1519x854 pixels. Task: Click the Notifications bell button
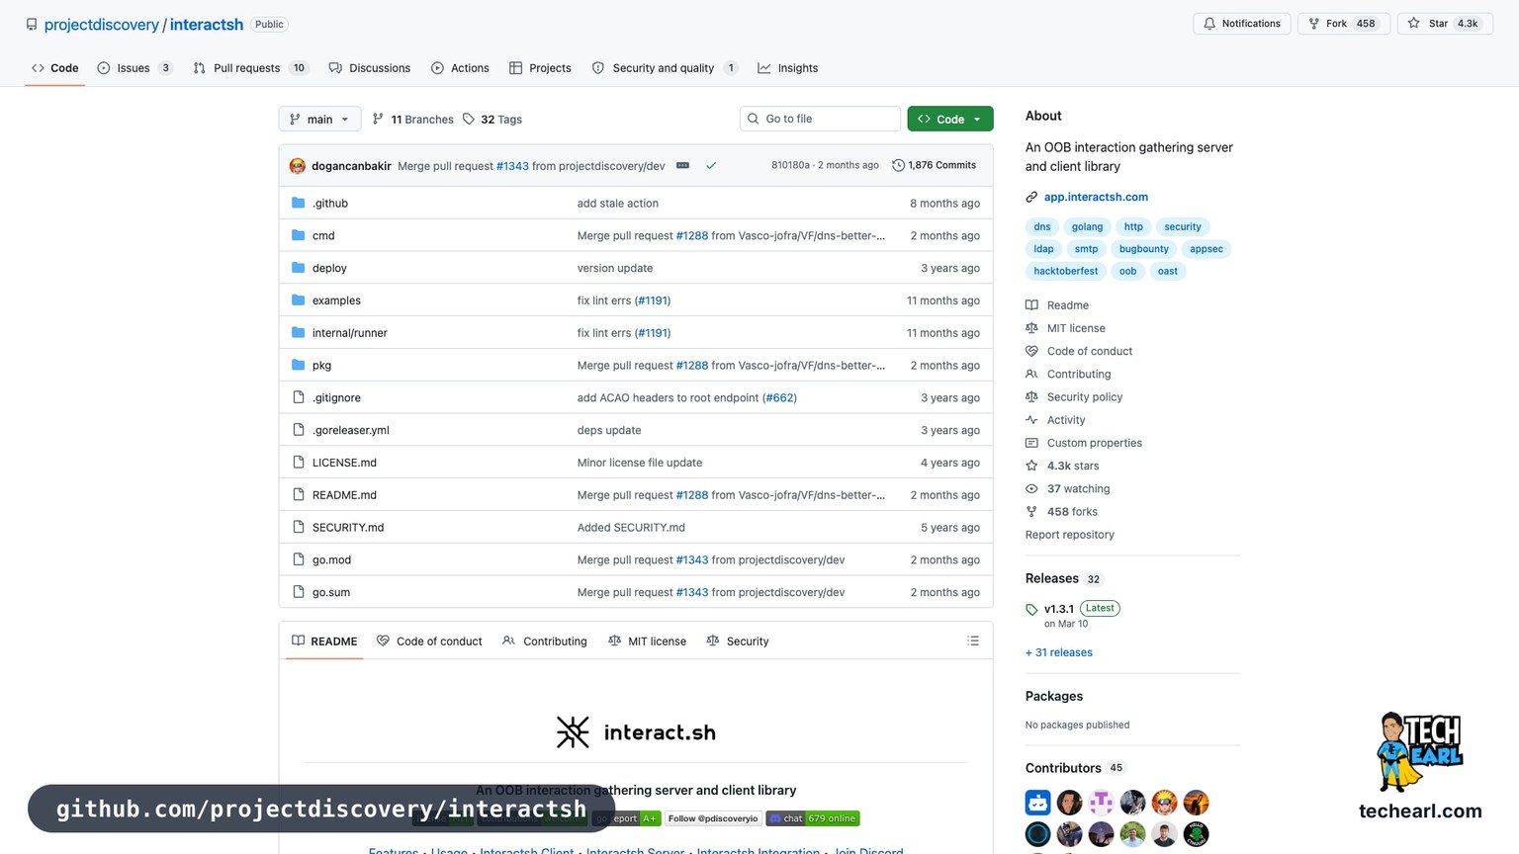point(1241,24)
